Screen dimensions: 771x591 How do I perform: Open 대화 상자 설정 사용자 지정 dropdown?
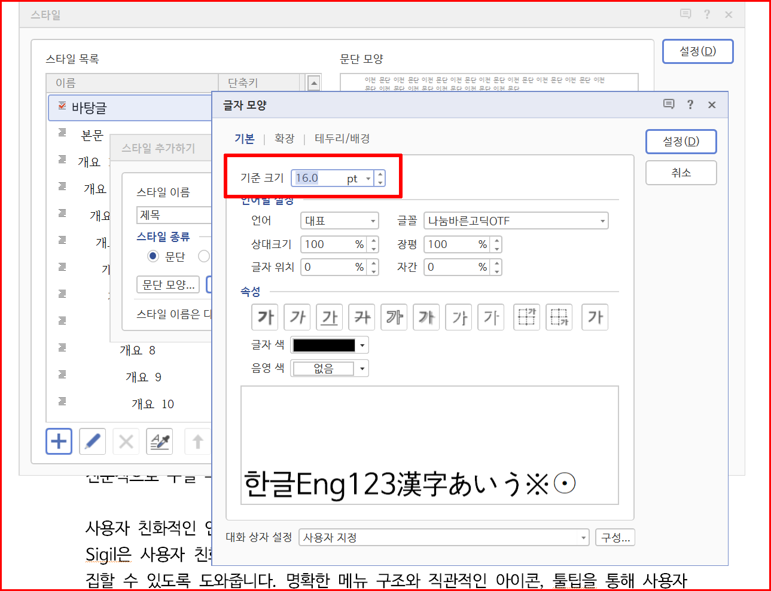[444, 538]
